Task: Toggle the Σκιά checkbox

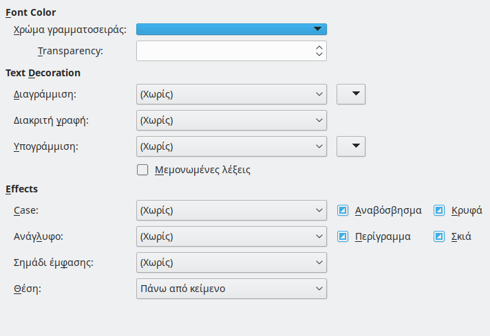Action: (x=439, y=236)
